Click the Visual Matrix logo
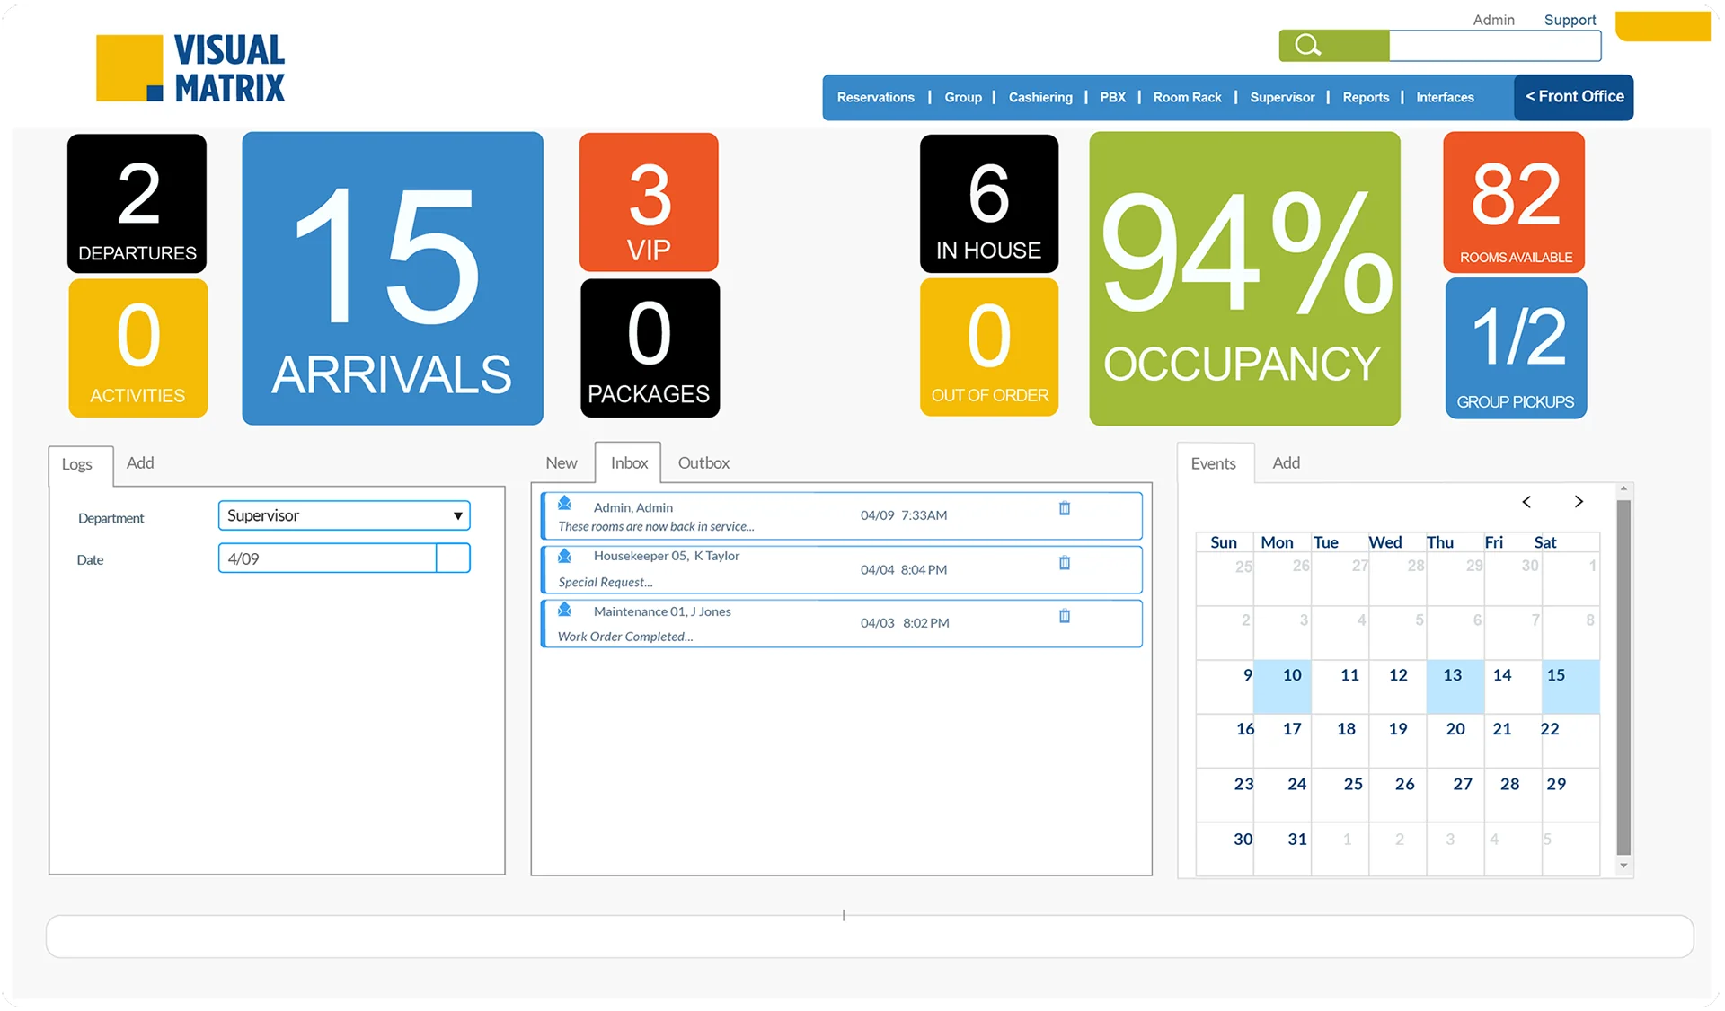 coord(190,68)
